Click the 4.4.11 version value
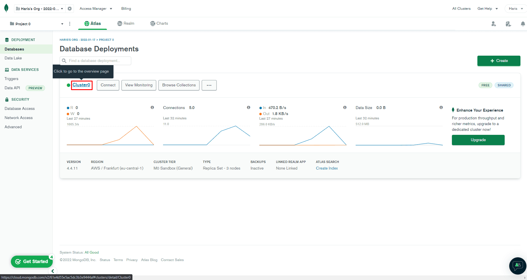 pos(72,168)
